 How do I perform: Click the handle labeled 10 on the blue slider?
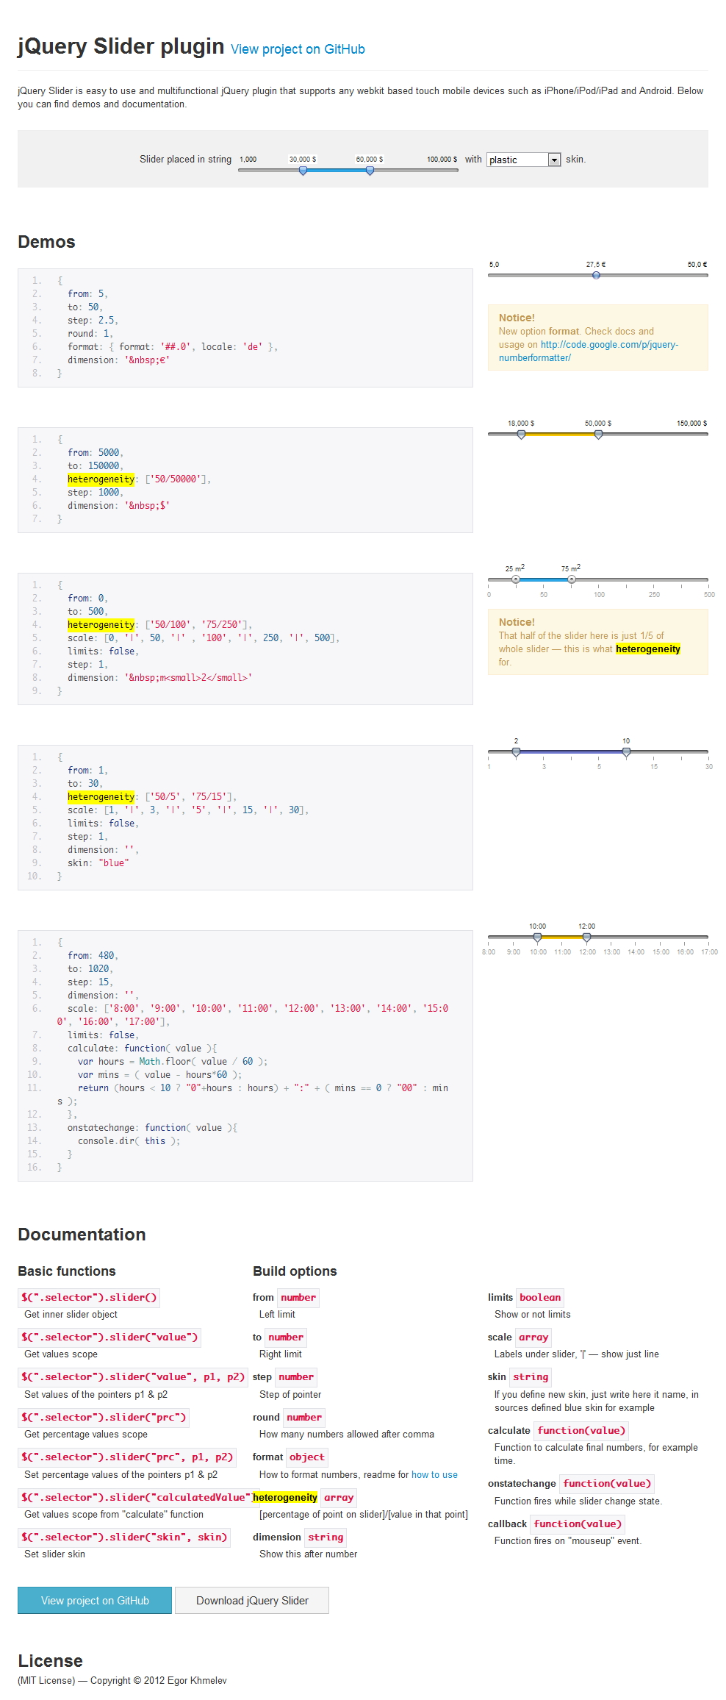626,752
